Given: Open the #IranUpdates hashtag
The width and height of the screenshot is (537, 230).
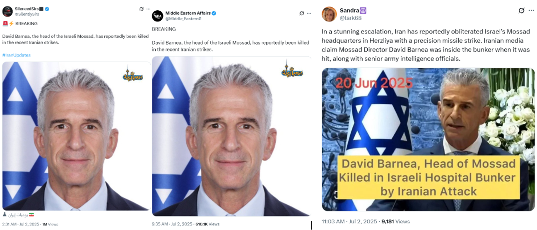Looking at the screenshot, I should (17, 55).
